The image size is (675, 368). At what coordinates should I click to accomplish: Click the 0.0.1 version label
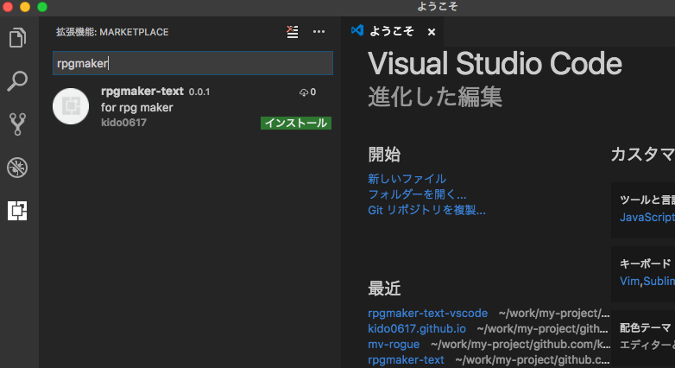199,92
